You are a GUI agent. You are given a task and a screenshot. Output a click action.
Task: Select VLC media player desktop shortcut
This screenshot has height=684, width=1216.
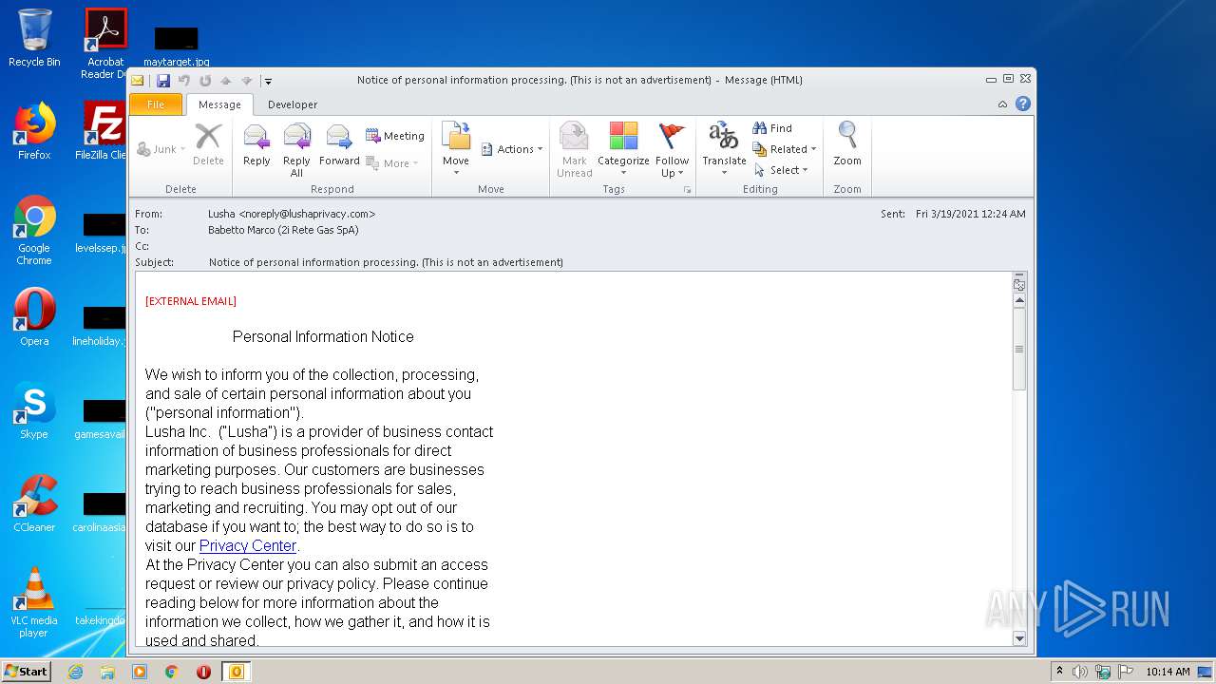coord(34,602)
